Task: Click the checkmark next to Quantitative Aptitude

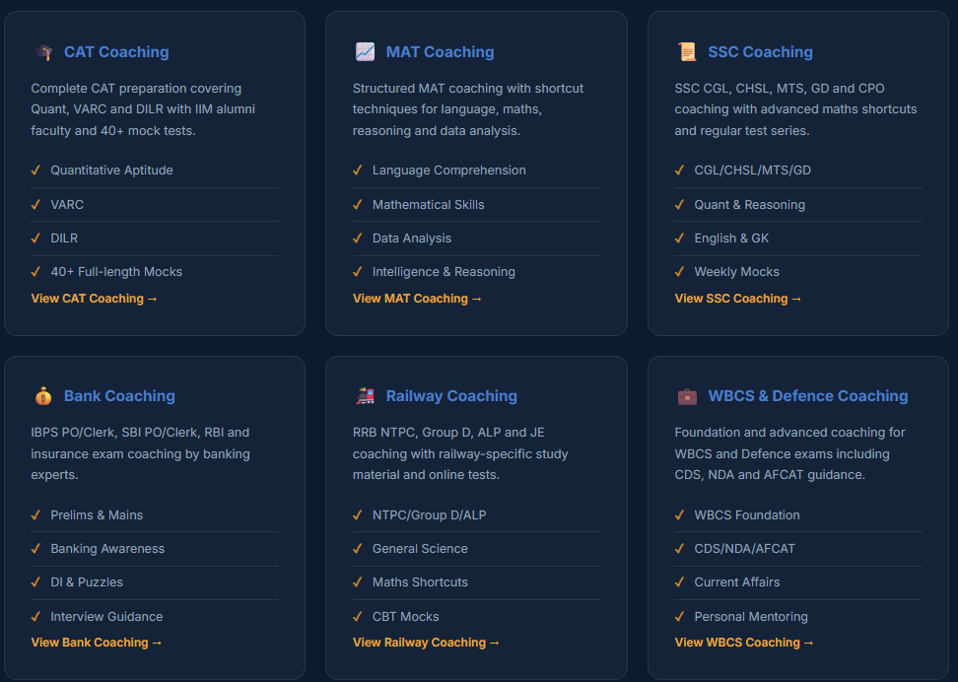Action: pyautogui.click(x=36, y=170)
